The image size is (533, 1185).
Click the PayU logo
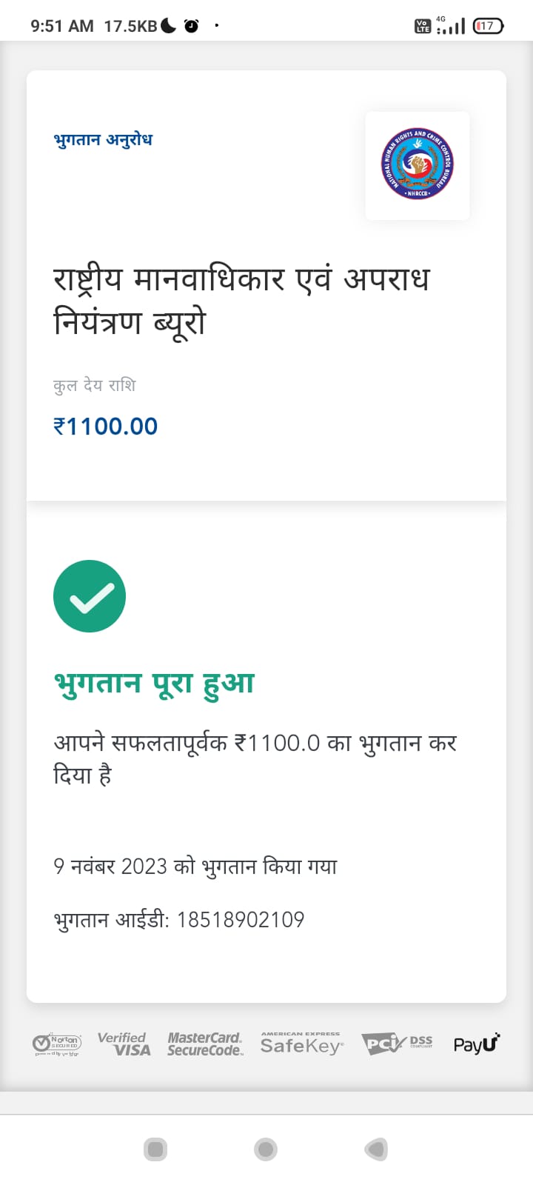click(x=477, y=1044)
